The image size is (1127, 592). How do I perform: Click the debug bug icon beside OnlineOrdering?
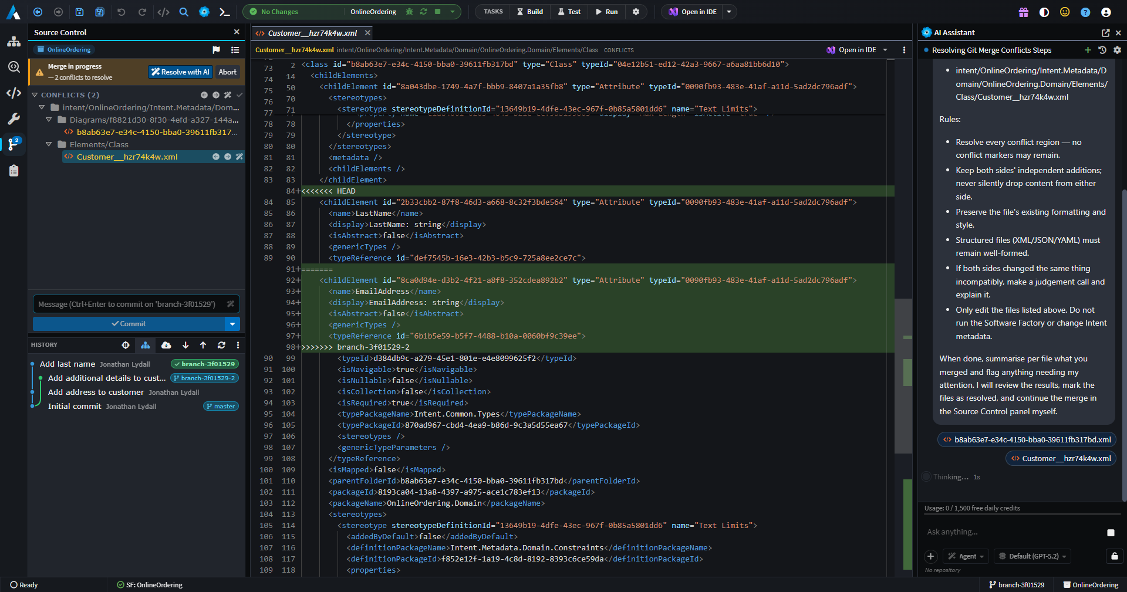409,12
